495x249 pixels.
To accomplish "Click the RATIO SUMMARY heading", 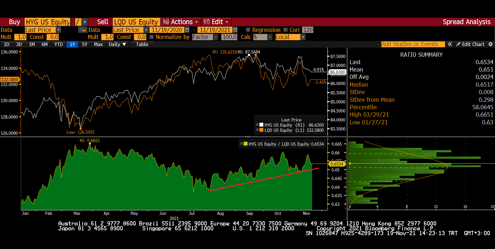I will [421, 55].
